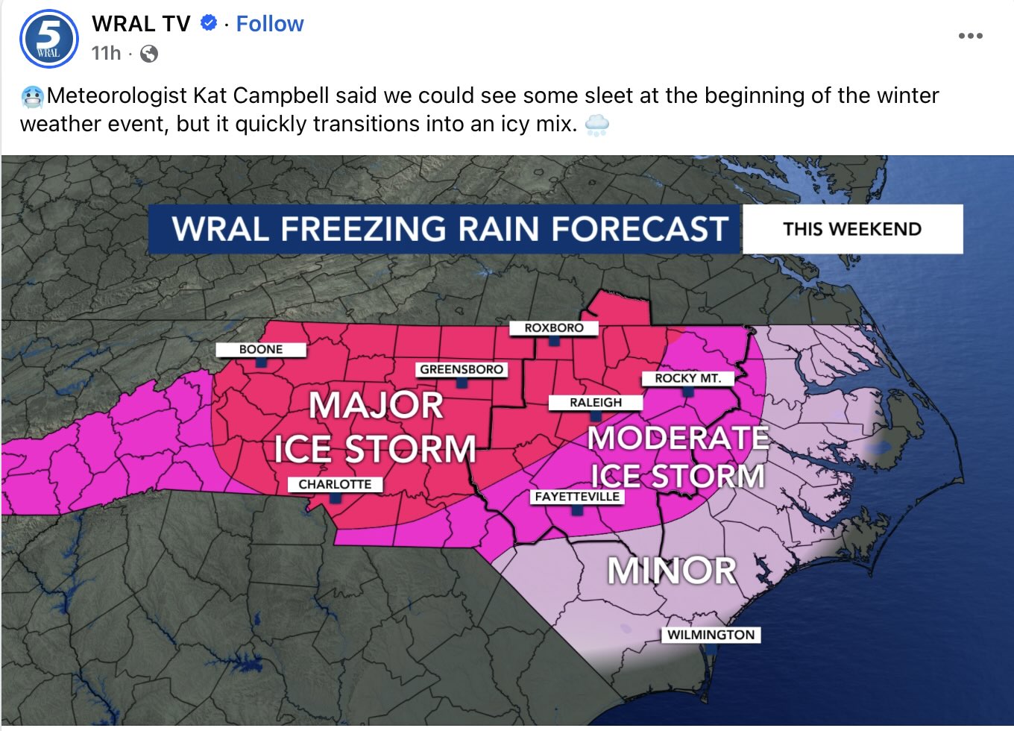Click the Raleigh city marker label
Viewport: 1014px width, 731px height.
pos(595,403)
